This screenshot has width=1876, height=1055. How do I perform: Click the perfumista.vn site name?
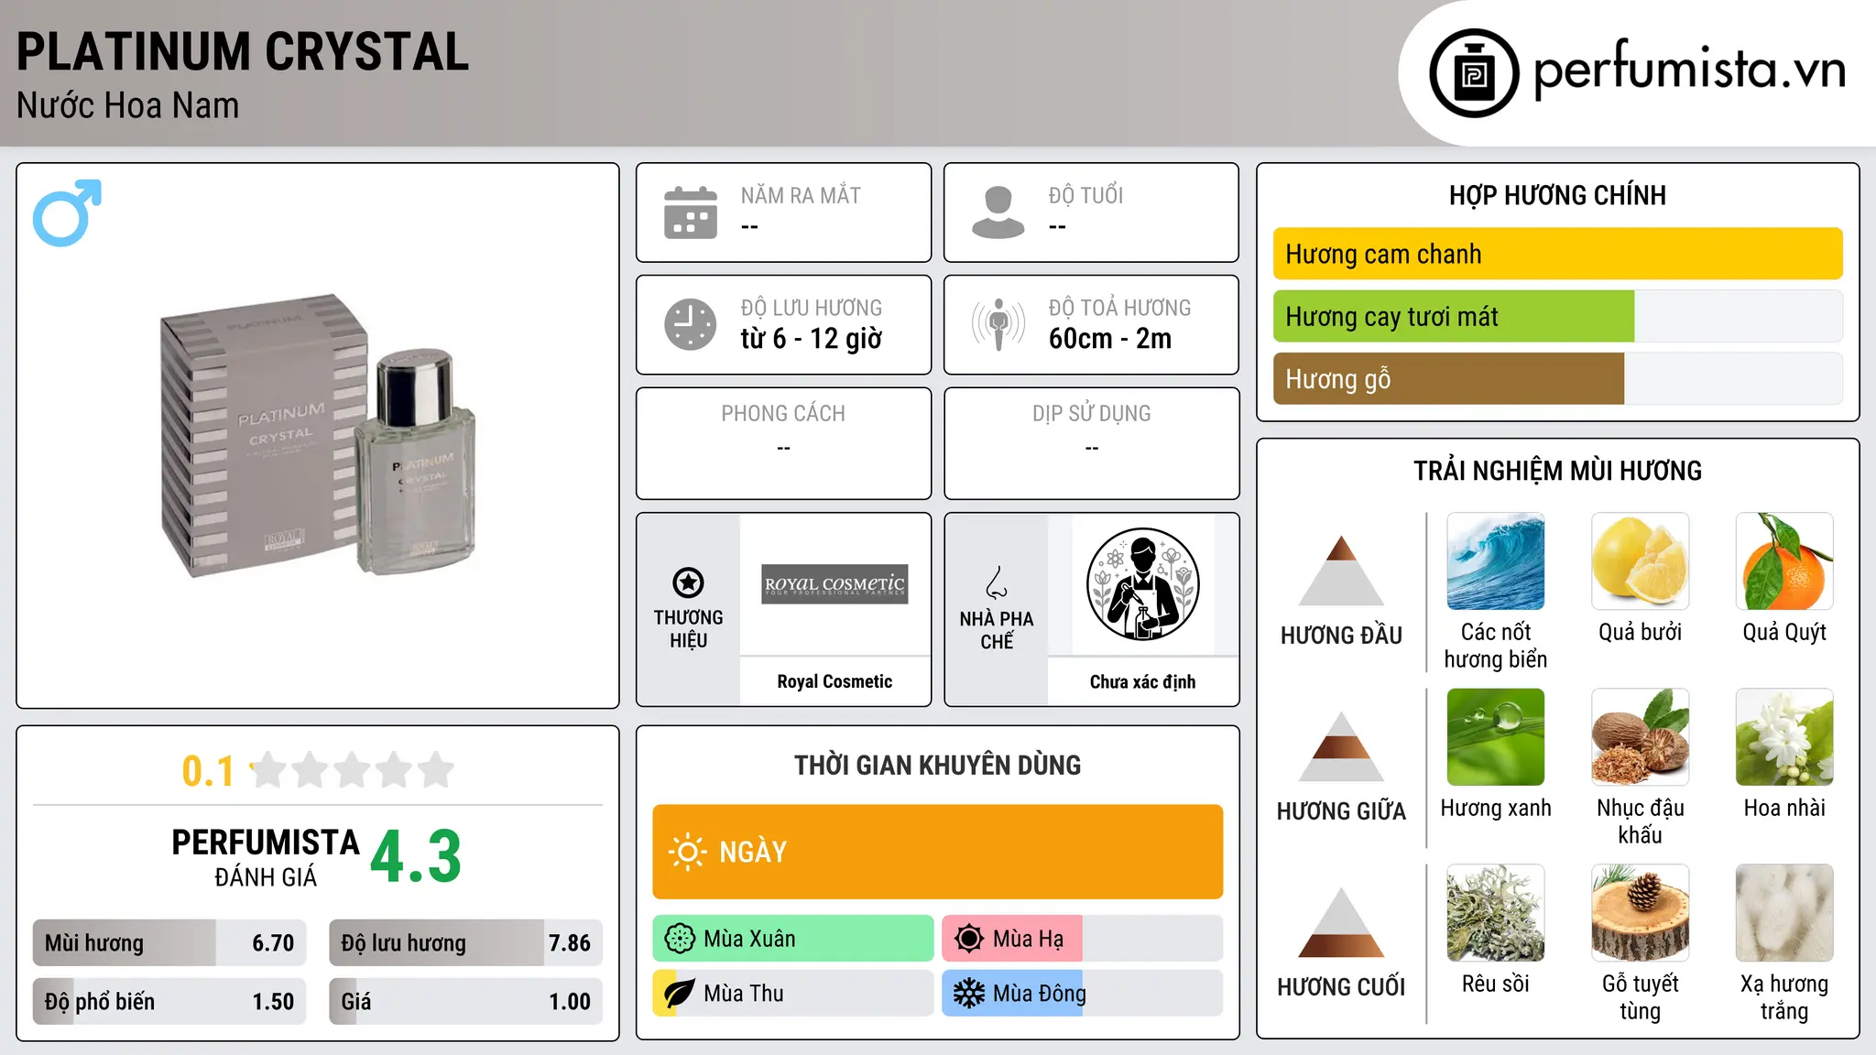point(1689,69)
